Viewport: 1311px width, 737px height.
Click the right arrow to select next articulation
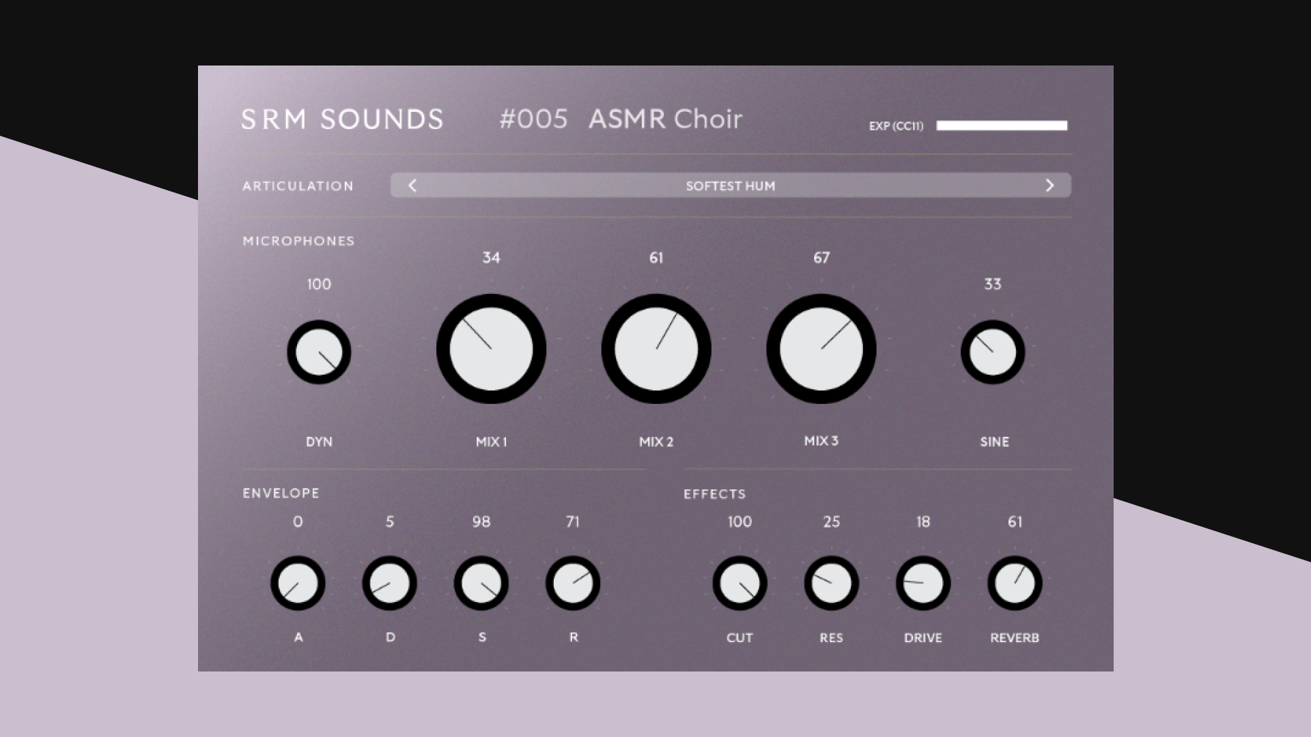1049,185
